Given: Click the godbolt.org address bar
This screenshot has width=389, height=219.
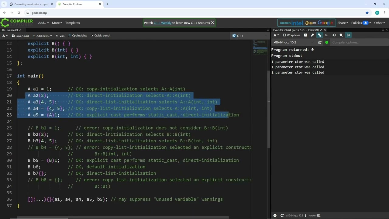Looking at the screenshot, I should pyautogui.click(x=194, y=13).
